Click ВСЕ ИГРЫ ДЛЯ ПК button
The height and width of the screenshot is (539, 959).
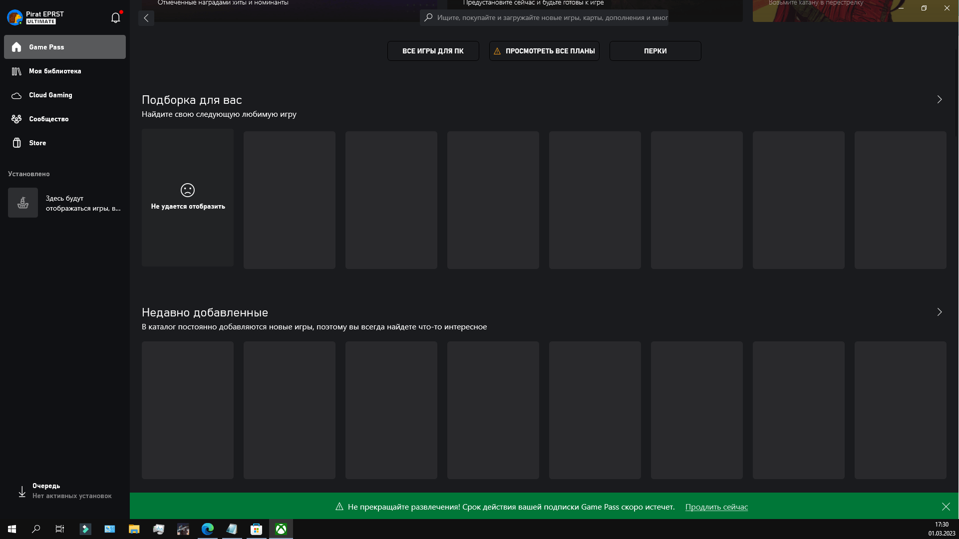(x=433, y=51)
